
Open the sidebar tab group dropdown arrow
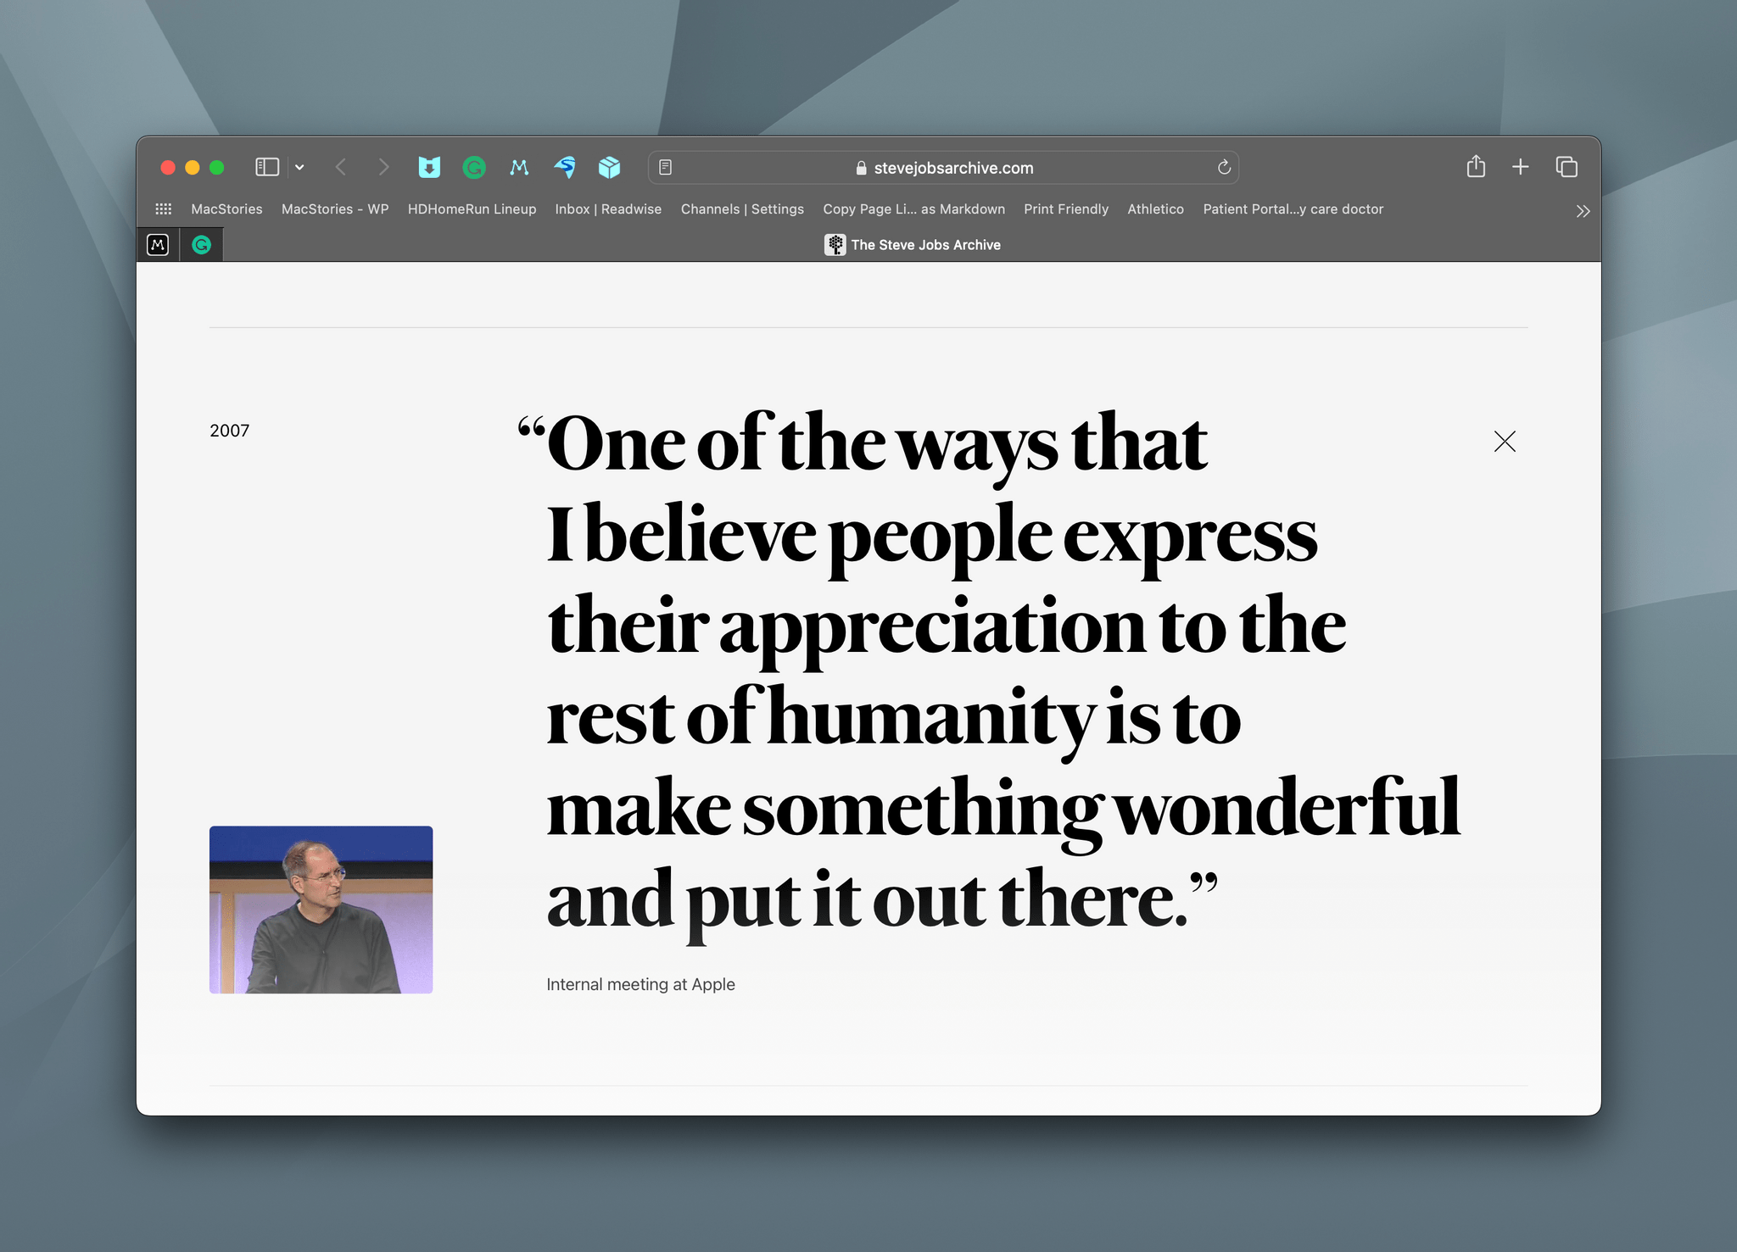coord(299,167)
